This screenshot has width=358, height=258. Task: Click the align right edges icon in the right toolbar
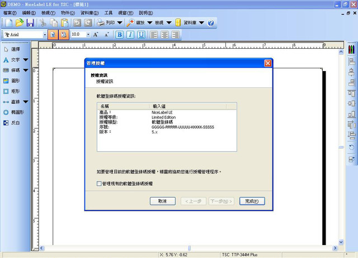tap(352, 82)
